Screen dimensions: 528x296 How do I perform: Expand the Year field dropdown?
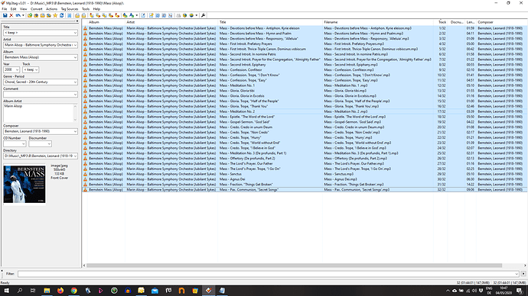click(x=17, y=70)
